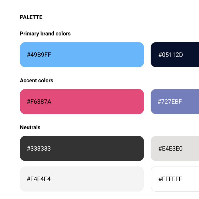The width and height of the screenshot is (199, 199).
Task: Pick the #727EBF purple accent swatch
Action: [x=175, y=102]
